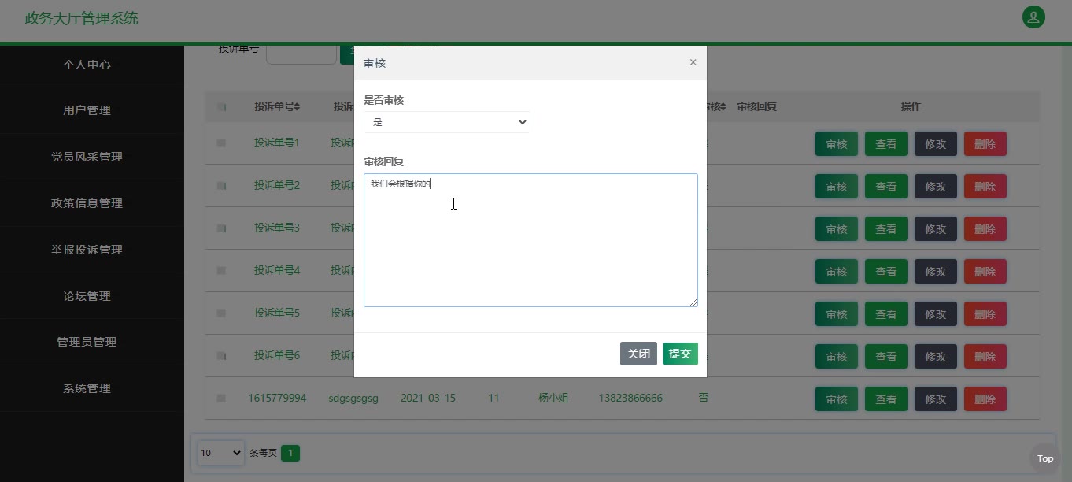Tick the checkbox for row 投诉单号5
This screenshot has width=1072, height=482.
(x=221, y=313)
